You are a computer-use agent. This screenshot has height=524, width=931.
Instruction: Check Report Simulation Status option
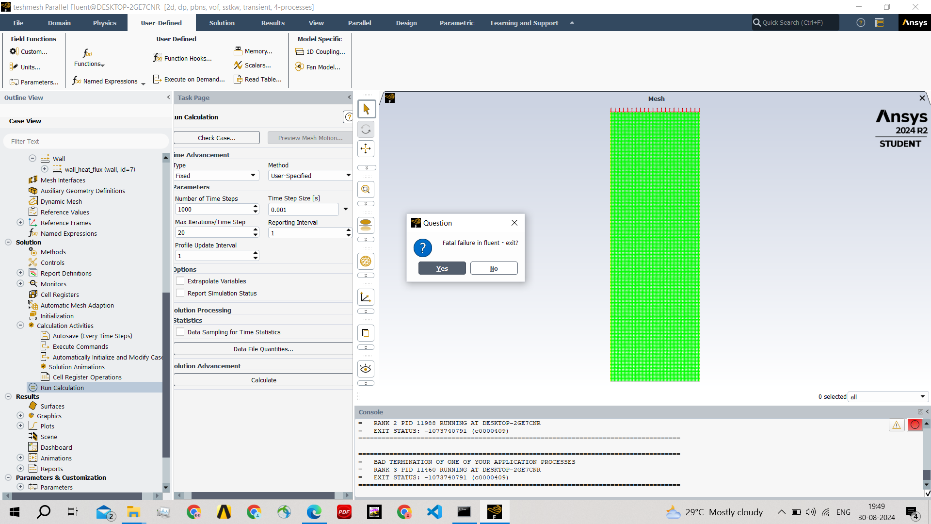tap(180, 293)
